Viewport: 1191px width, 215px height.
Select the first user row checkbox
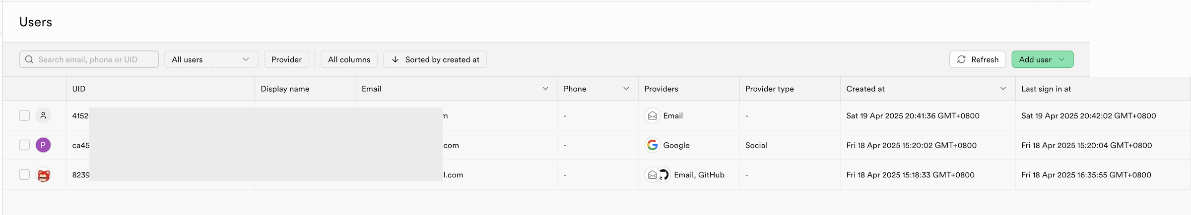24,115
